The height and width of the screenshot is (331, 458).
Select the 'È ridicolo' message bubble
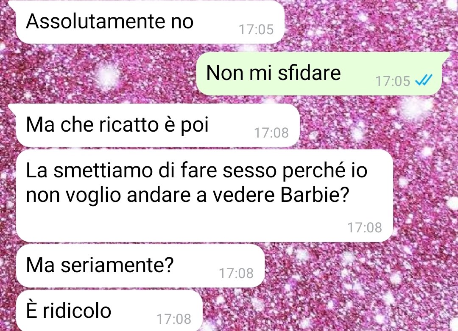[x=109, y=311]
